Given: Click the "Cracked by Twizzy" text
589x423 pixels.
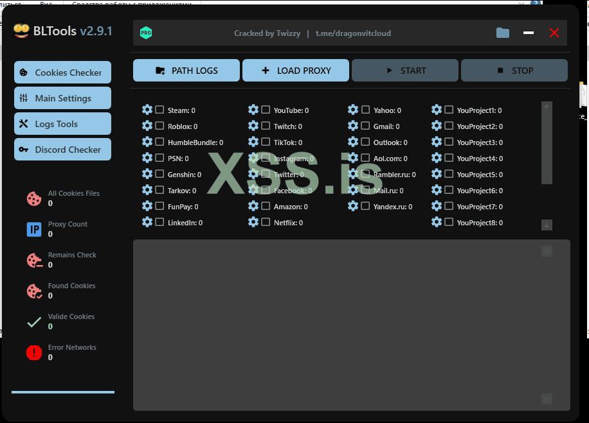Looking at the screenshot, I should 267,33.
